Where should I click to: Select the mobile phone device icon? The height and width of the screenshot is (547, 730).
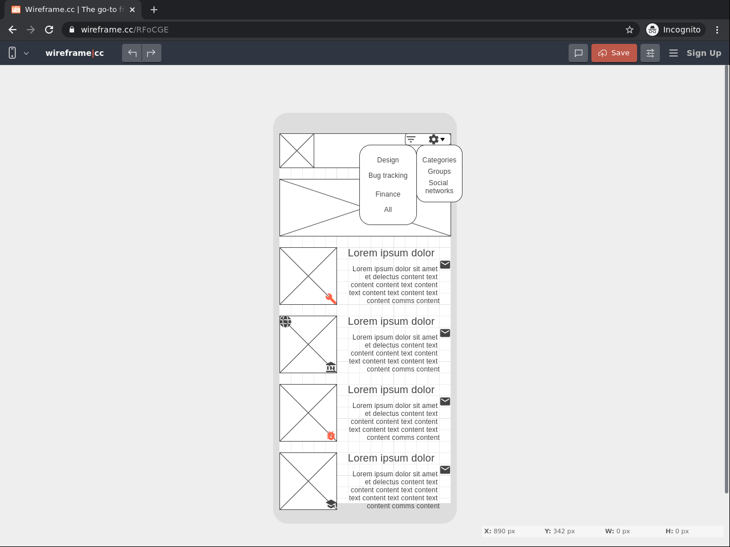[x=12, y=53]
